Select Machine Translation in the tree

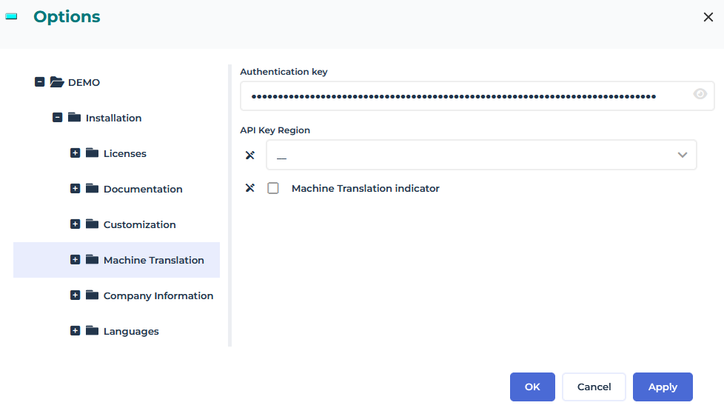click(153, 260)
